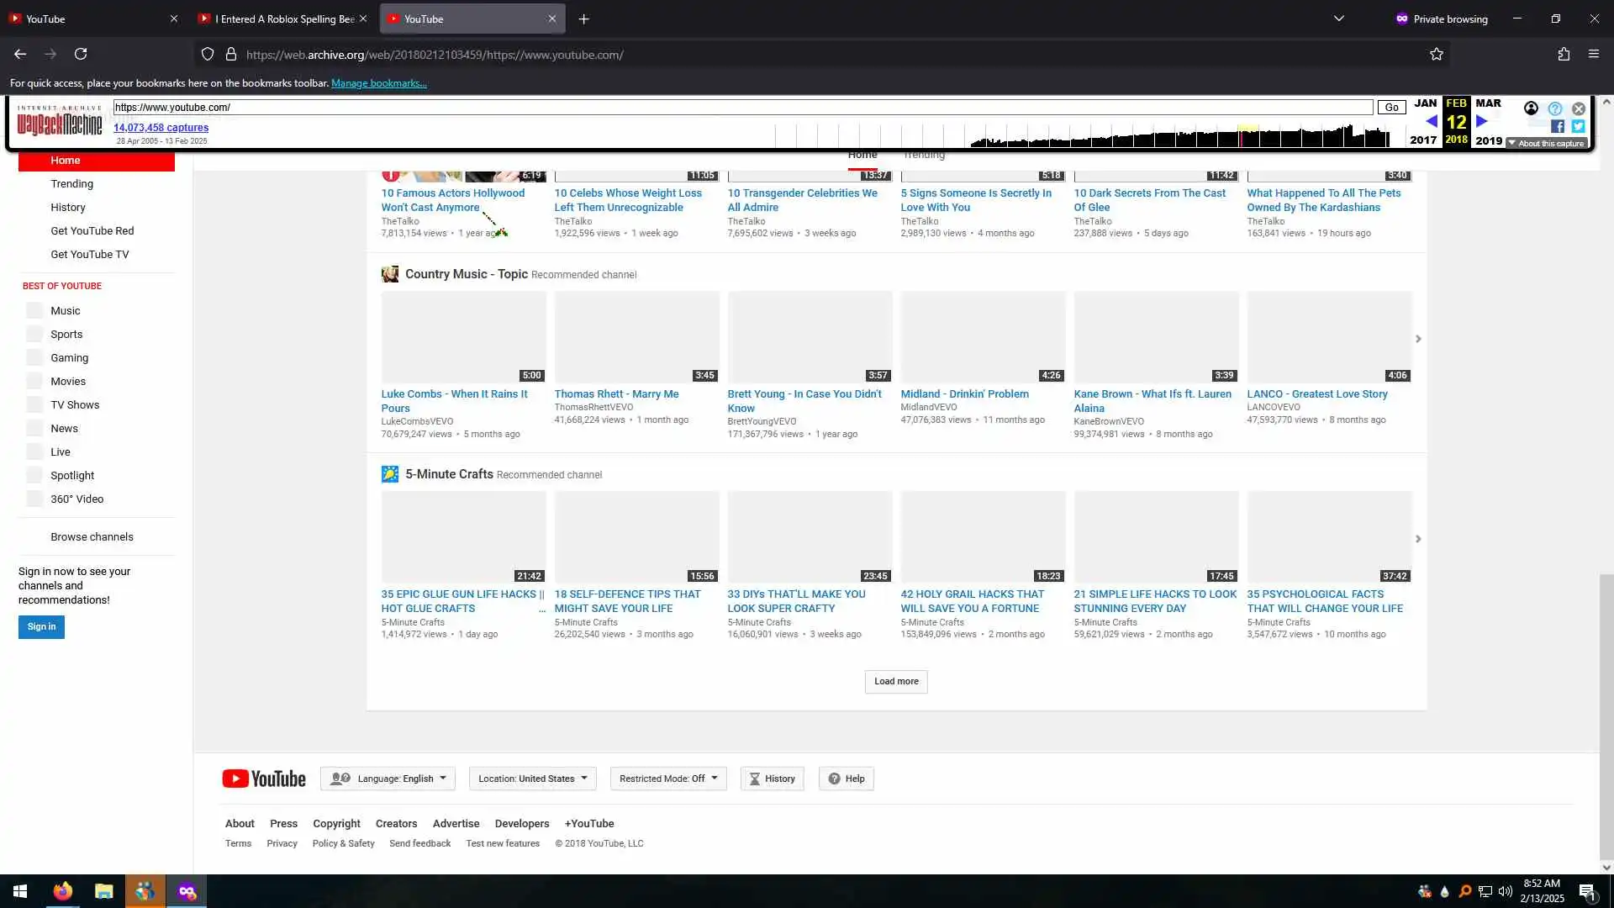Image resolution: width=1614 pixels, height=908 pixels.
Task: Click the YouTube logo in footer
Action: pos(264,779)
